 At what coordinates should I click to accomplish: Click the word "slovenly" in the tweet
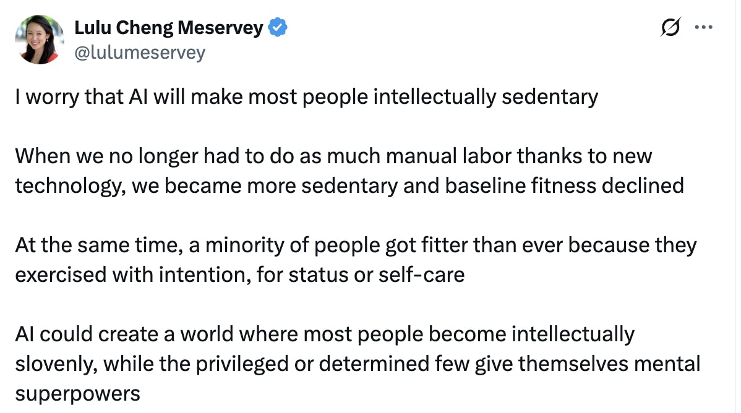(54, 363)
